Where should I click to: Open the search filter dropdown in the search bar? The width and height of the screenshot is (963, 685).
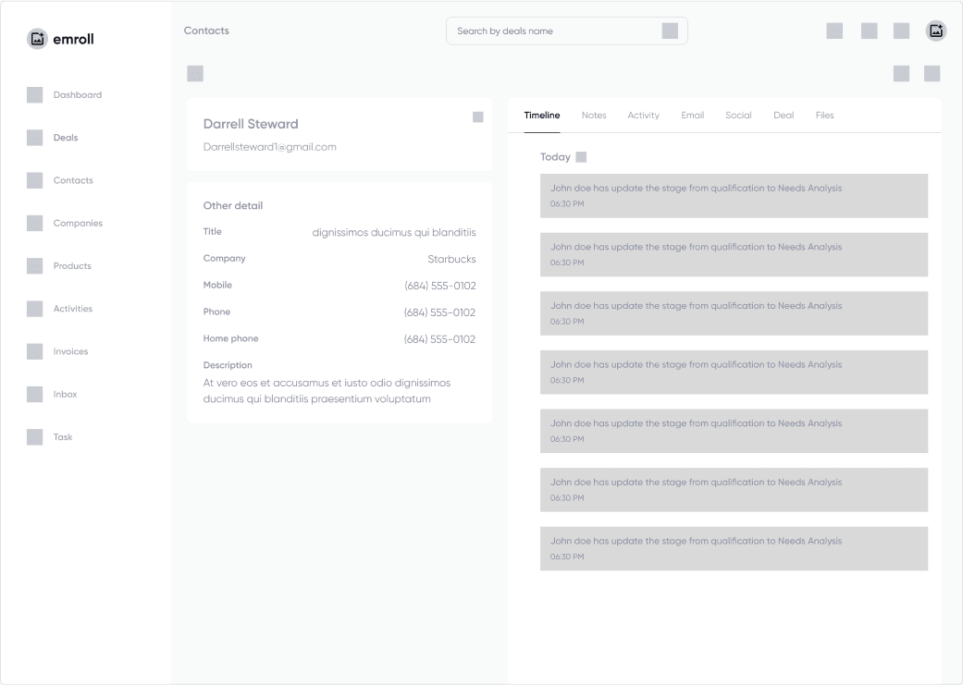(668, 31)
